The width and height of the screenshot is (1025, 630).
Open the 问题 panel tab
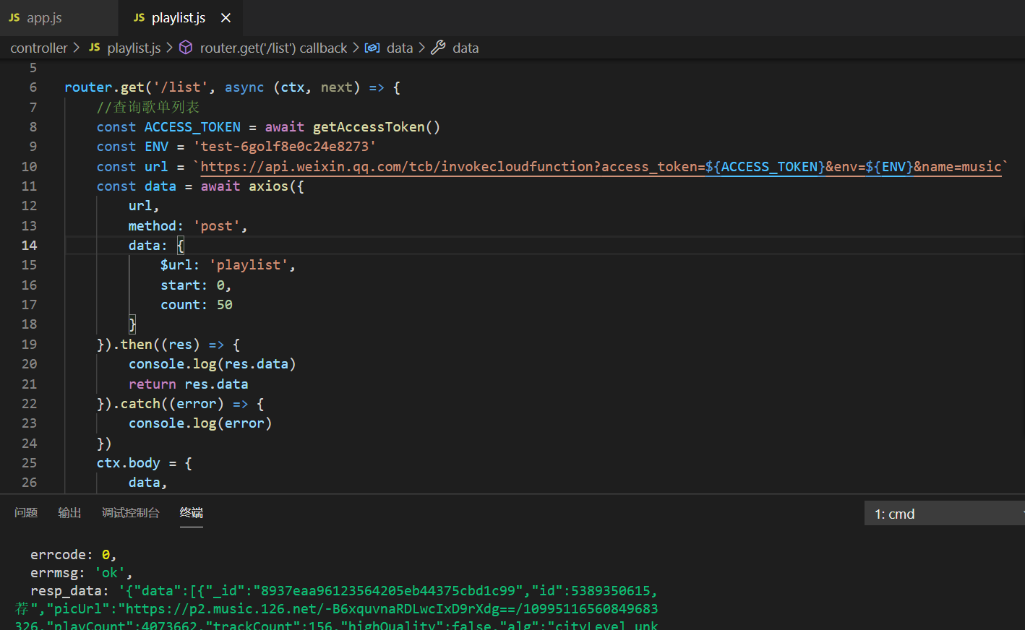click(26, 512)
